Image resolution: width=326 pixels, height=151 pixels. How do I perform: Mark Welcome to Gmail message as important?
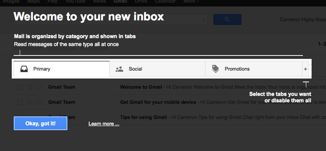pyautogui.click(x=39, y=88)
